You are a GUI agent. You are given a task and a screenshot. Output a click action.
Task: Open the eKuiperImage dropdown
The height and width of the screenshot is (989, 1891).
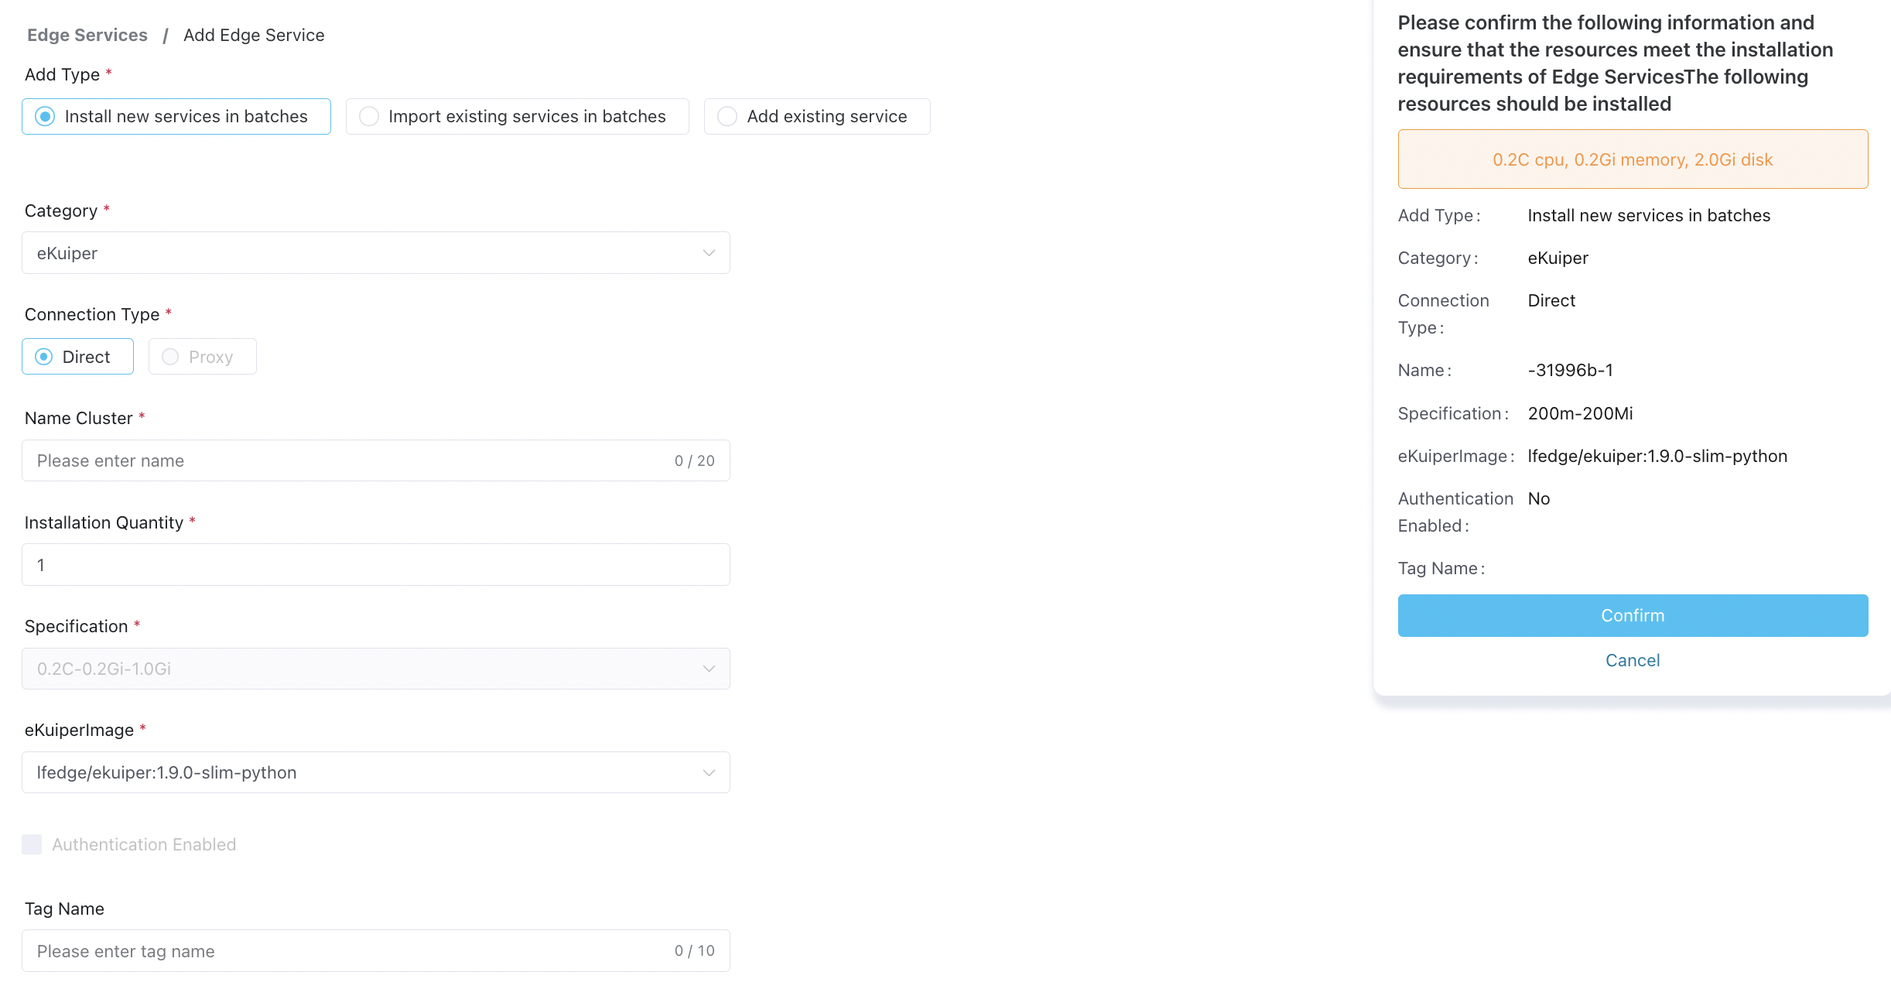pos(376,772)
